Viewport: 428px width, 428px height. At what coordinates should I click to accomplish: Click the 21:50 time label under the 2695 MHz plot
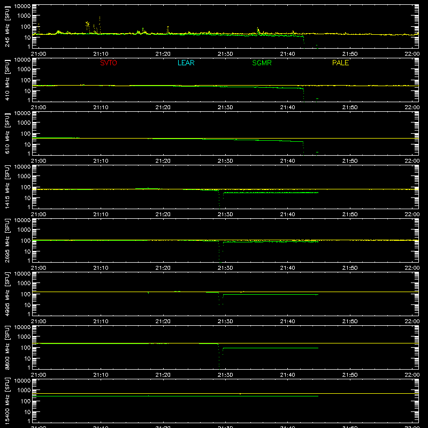pyautogui.click(x=350, y=268)
